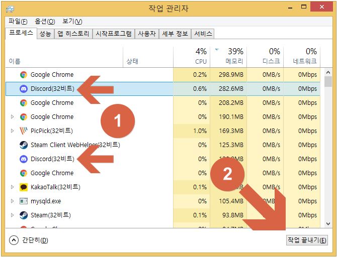Switch to the 성능 tab

[x=45, y=34]
